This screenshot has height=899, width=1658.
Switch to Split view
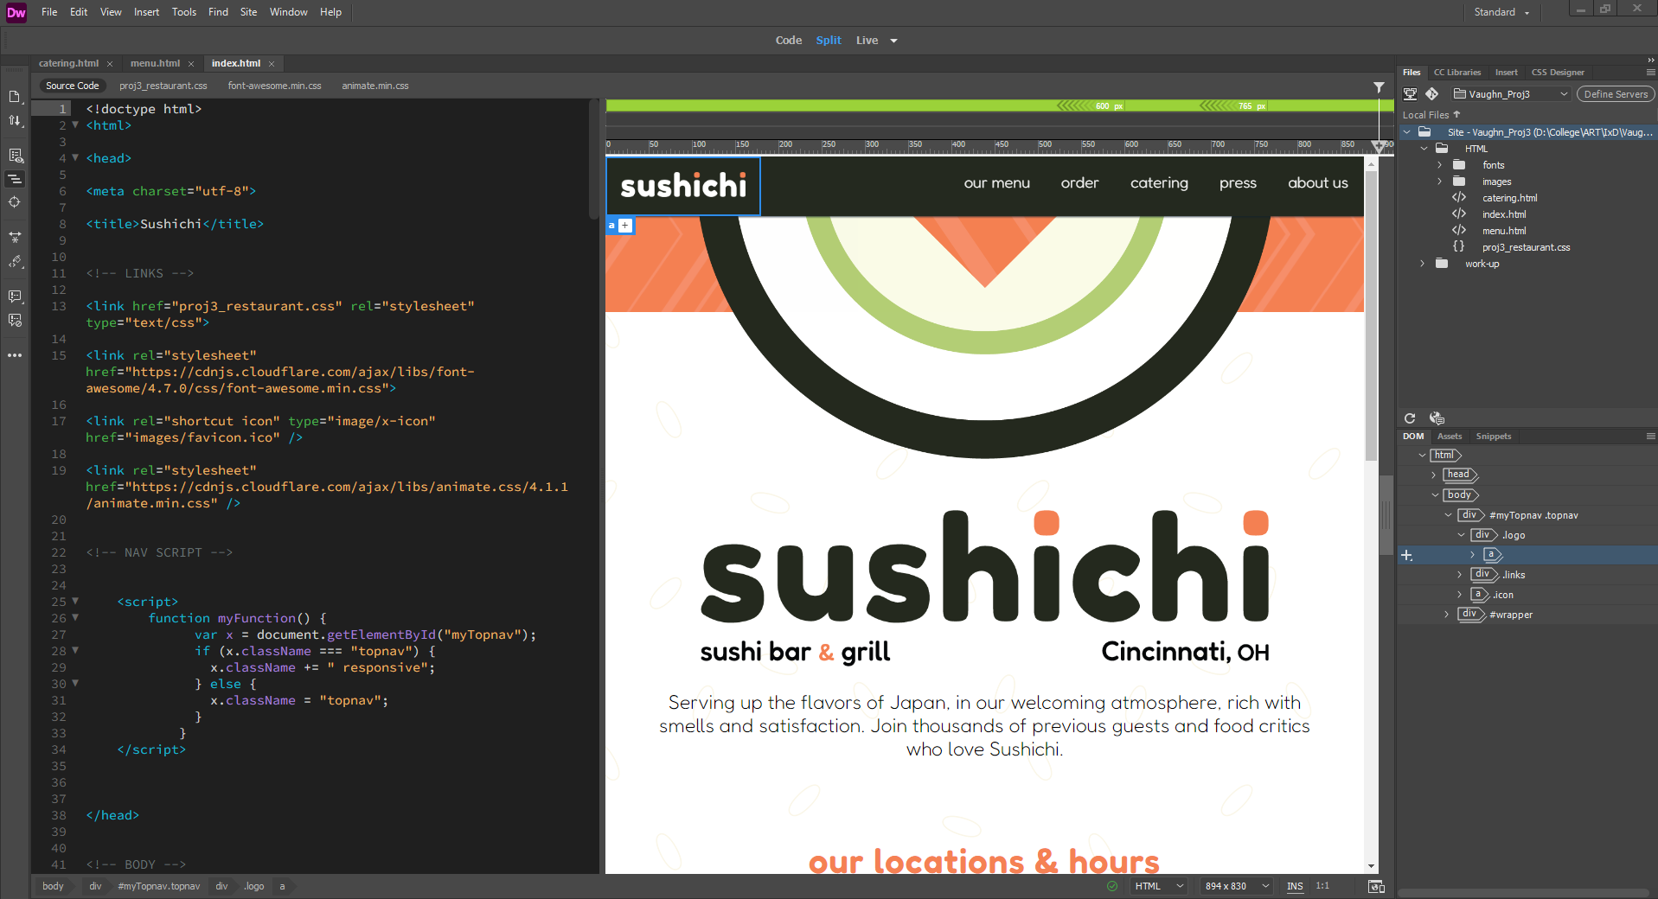click(x=829, y=41)
